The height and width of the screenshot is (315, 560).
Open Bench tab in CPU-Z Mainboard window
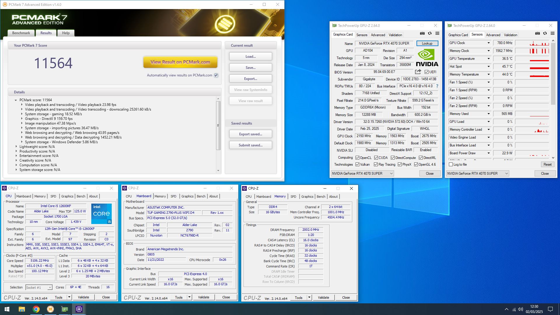pos(201,196)
